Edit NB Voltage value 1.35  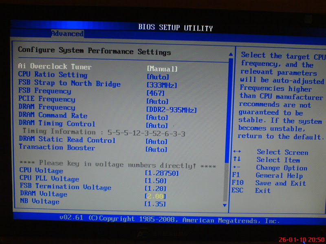(x=155, y=204)
